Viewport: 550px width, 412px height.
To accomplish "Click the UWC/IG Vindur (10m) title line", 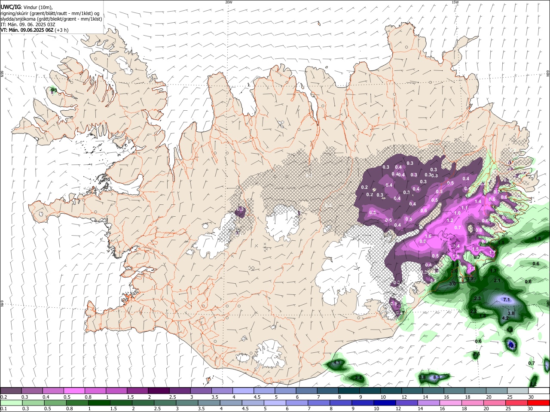I will click(27, 7).
